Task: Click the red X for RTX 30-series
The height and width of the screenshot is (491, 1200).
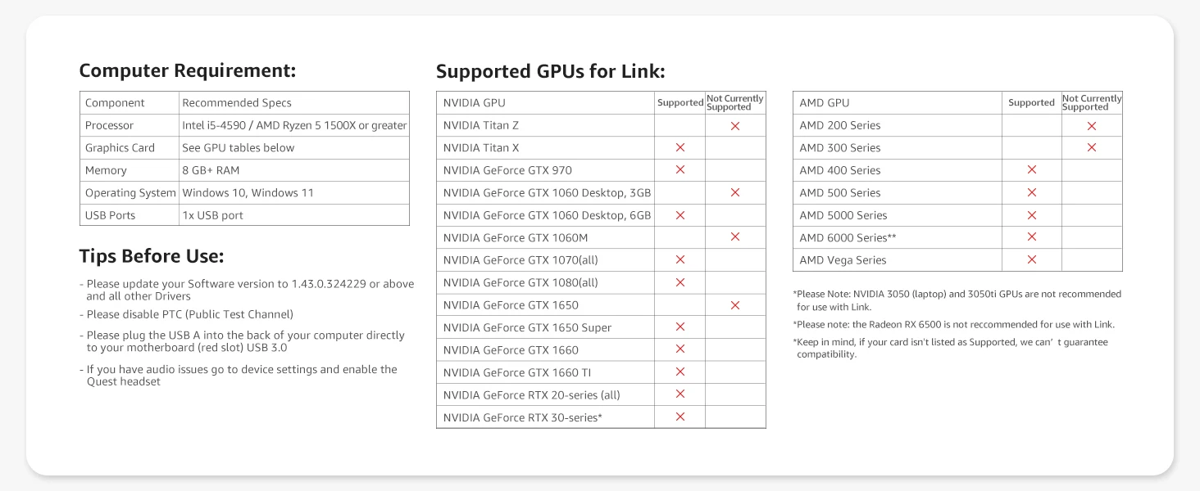Action: tap(680, 417)
